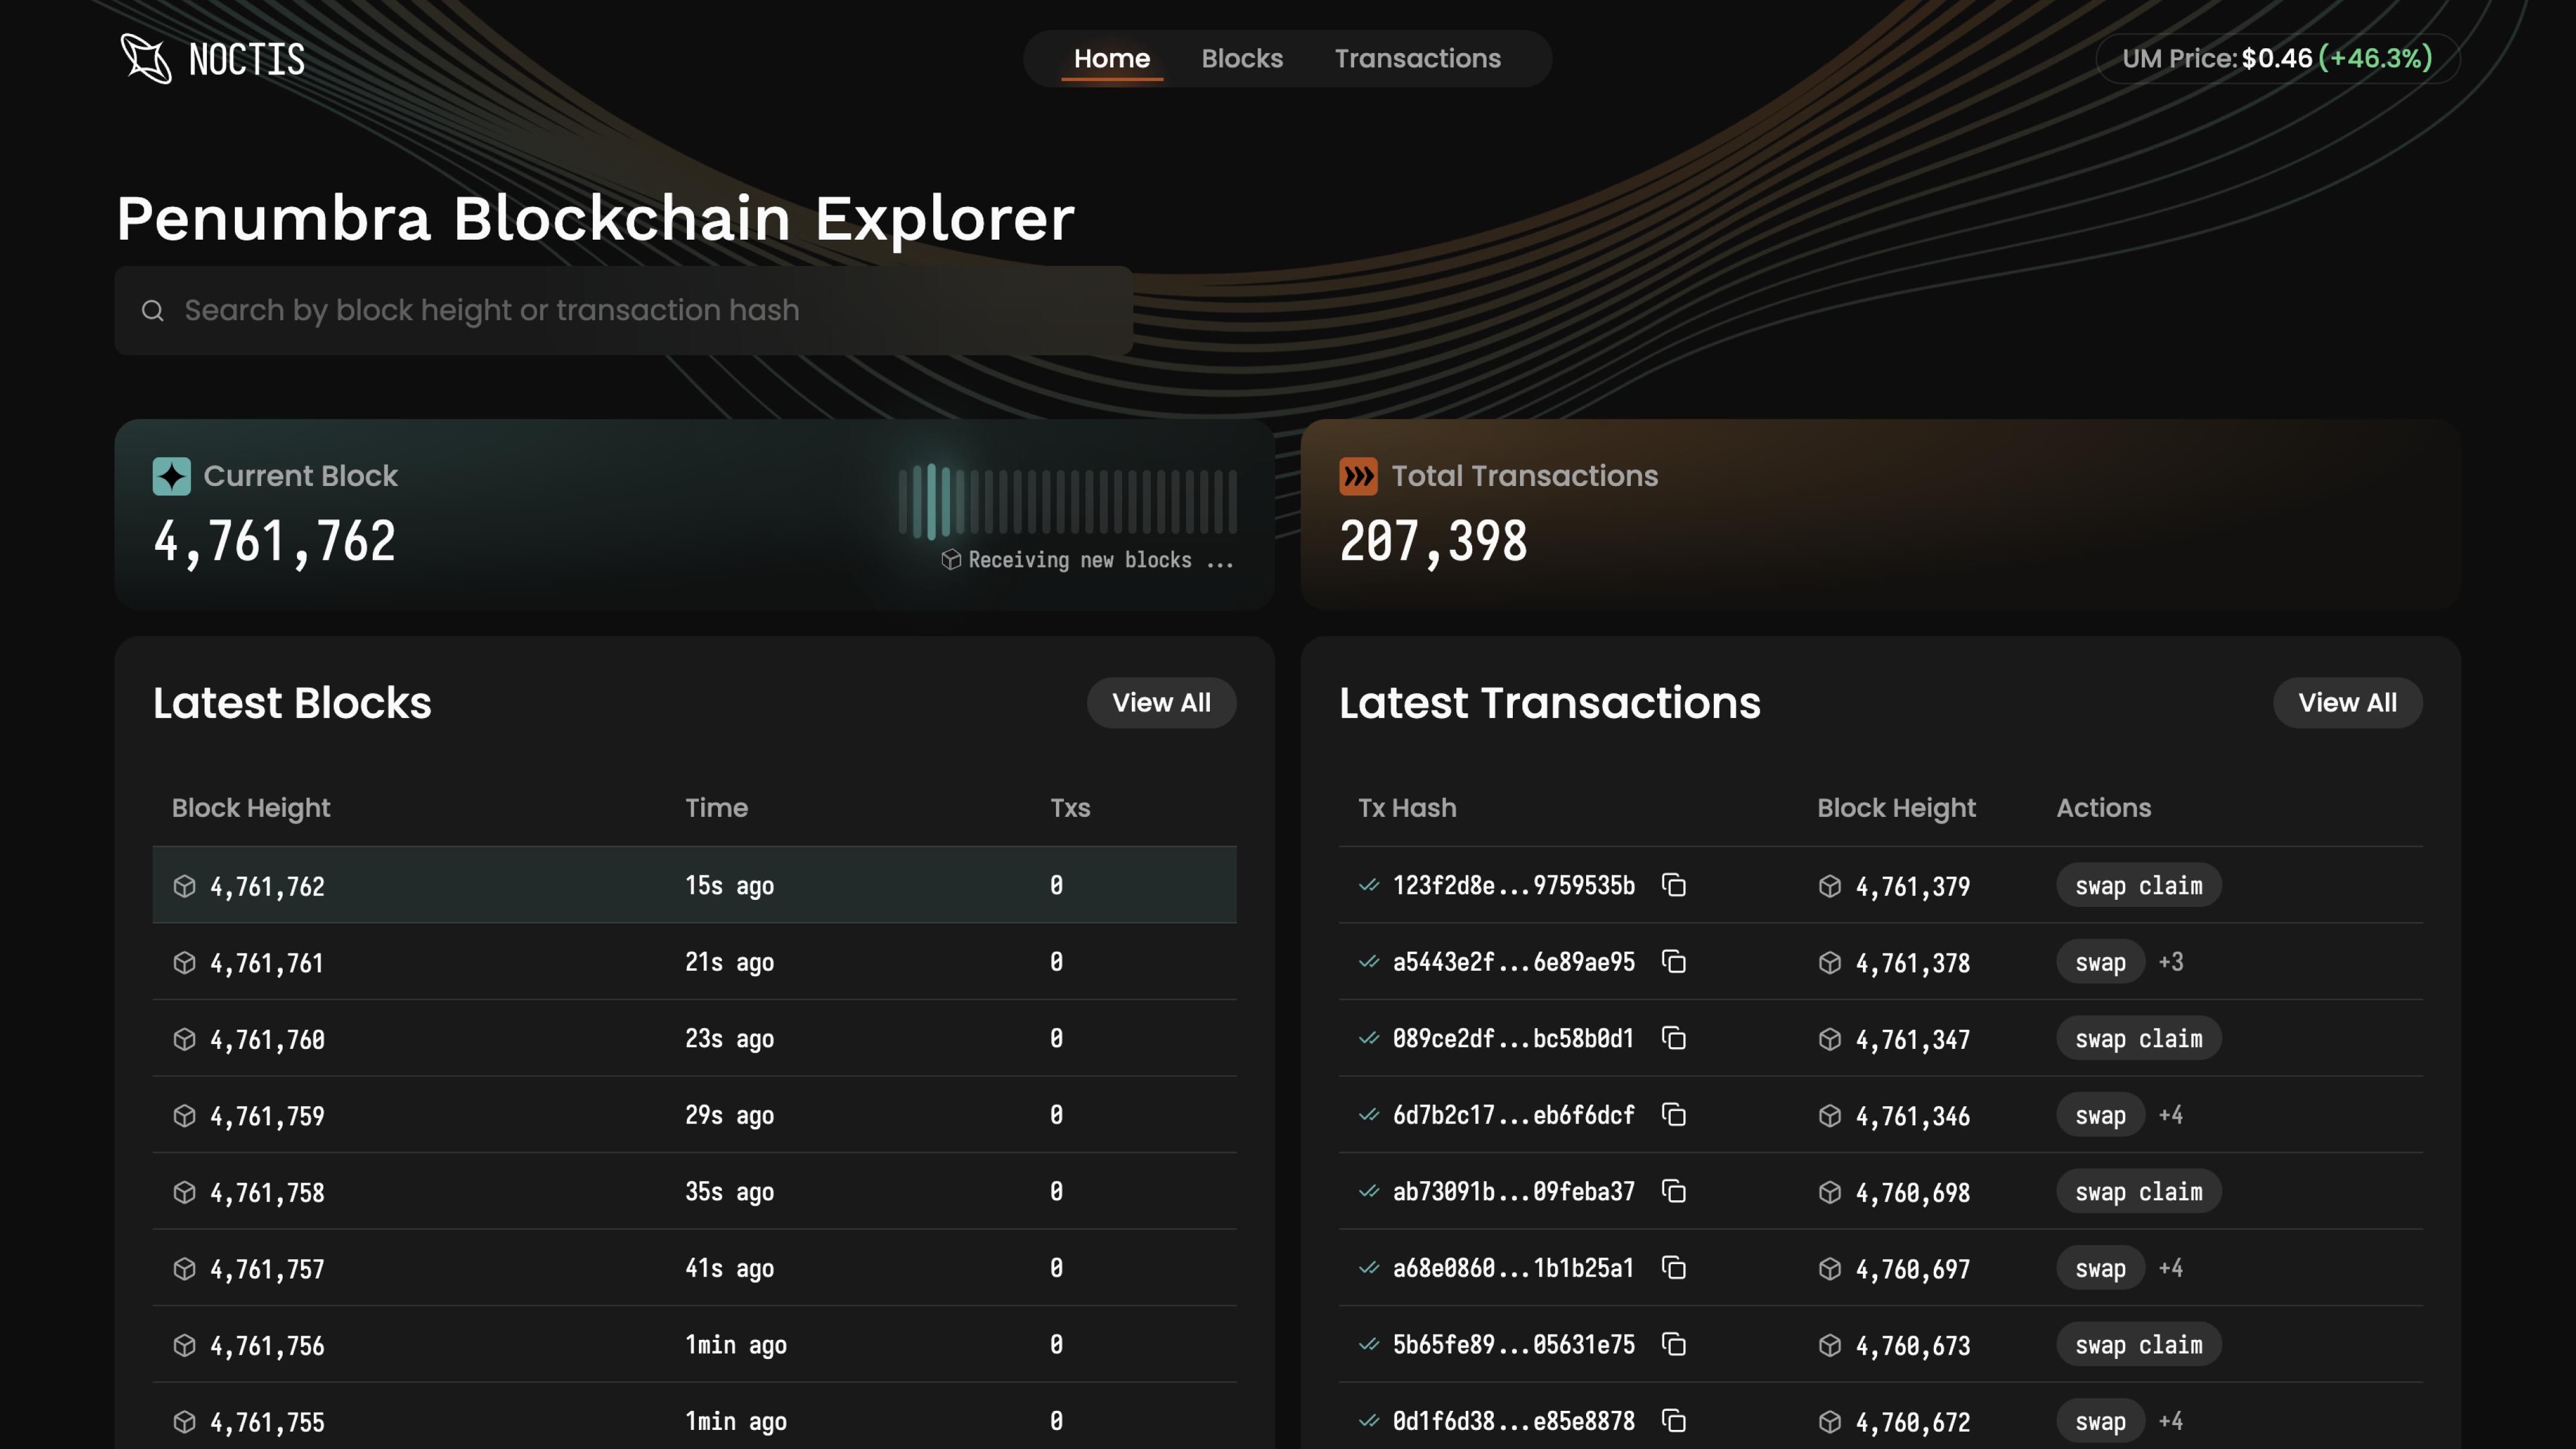2576x1449 pixels.
Task: Copy the 5b65fe89...05631e75 transaction hash
Action: 1673,1345
